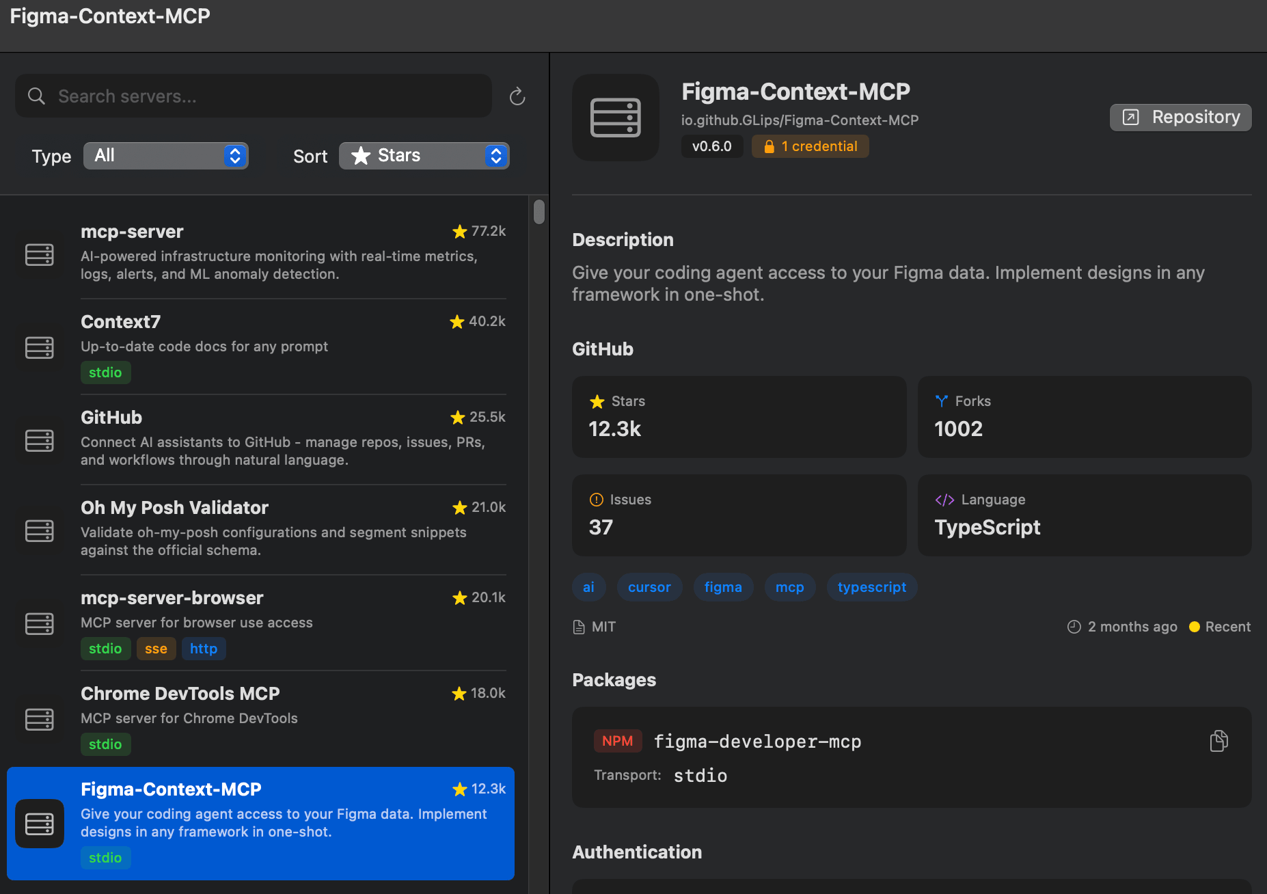Screen dimensions: 1267x894
Task: Click the magnifying glass search icon
Action: (x=36, y=96)
